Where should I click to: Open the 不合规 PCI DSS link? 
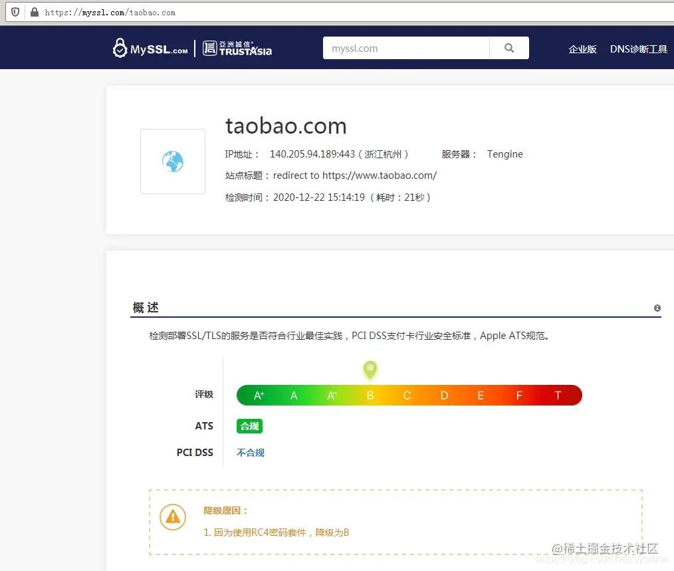click(x=251, y=453)
